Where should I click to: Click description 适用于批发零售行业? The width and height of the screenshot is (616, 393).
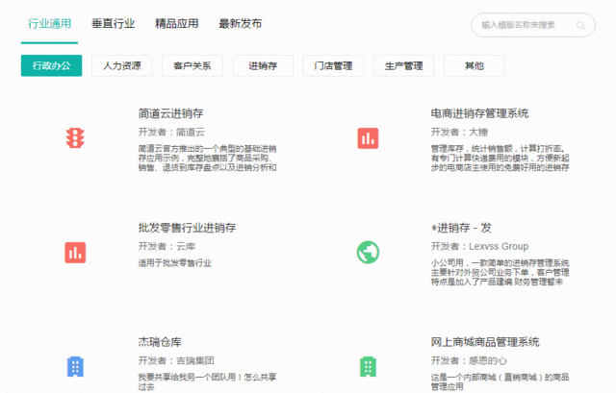click(174, 263)
